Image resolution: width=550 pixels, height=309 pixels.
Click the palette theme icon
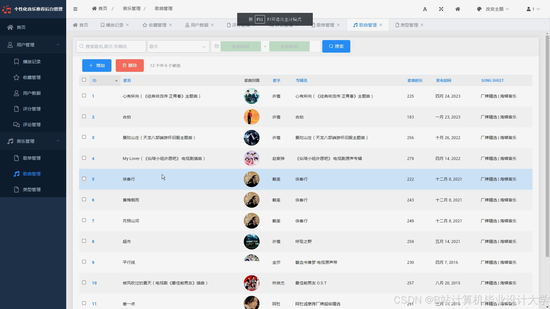coord(479,9)
